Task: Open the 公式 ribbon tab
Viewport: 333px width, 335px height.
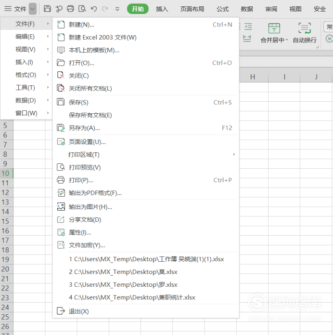Action: [x=222, y=9]
